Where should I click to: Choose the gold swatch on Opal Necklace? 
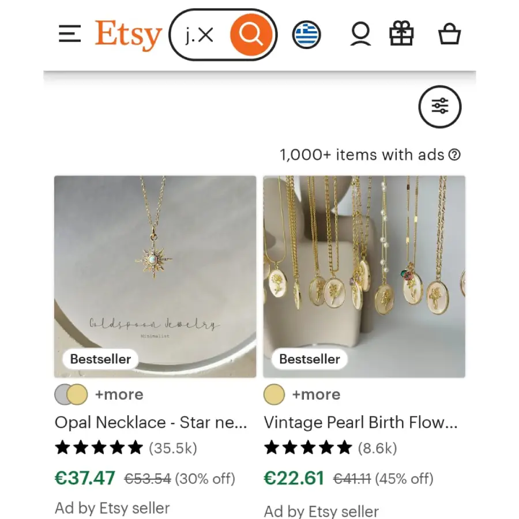click(x=77, y=395)
